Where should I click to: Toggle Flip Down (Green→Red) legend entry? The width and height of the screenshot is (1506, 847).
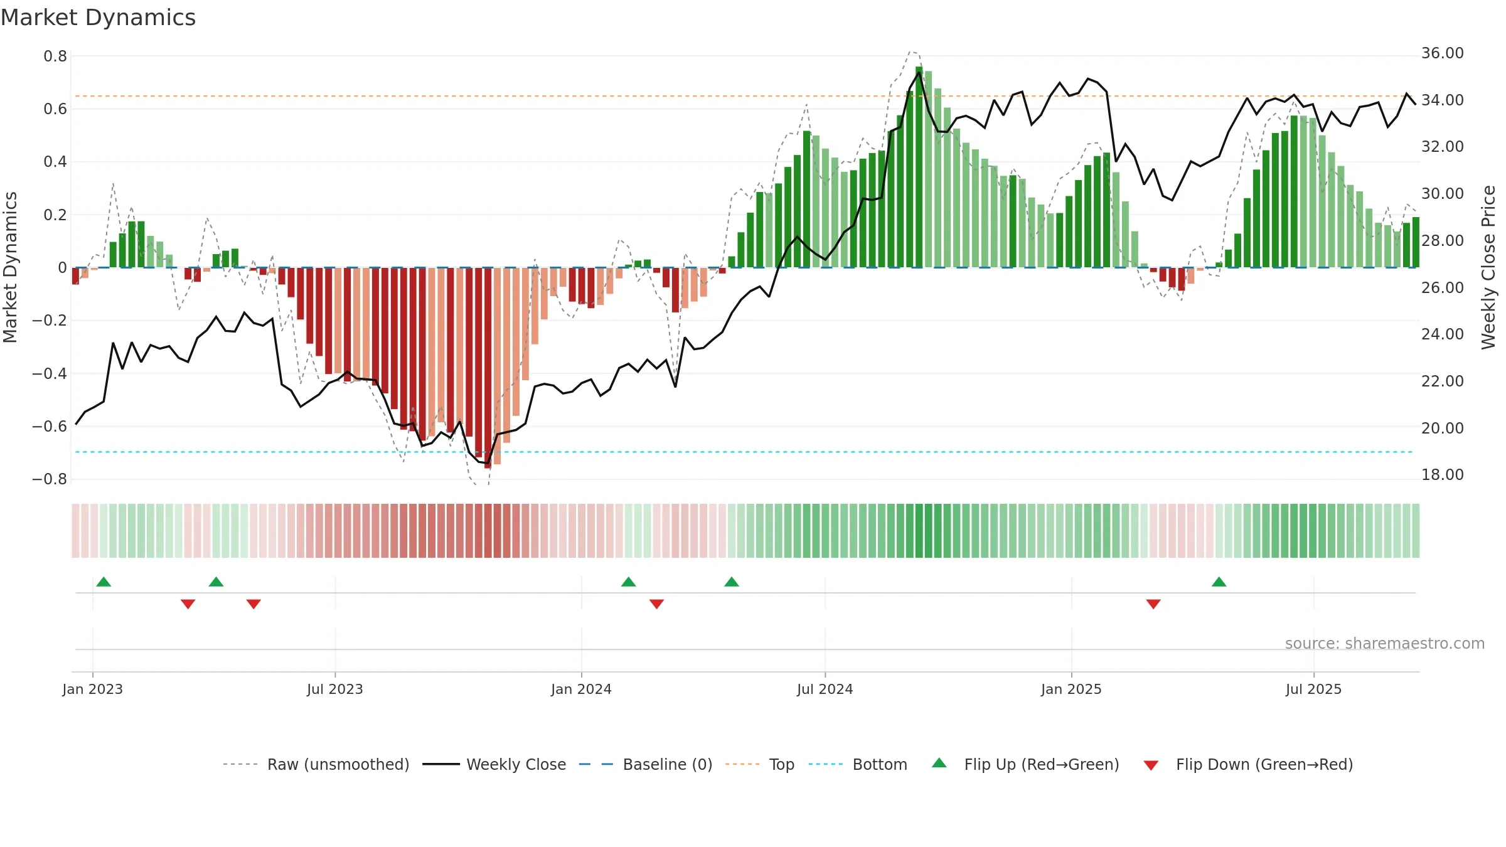[1248, 764]
